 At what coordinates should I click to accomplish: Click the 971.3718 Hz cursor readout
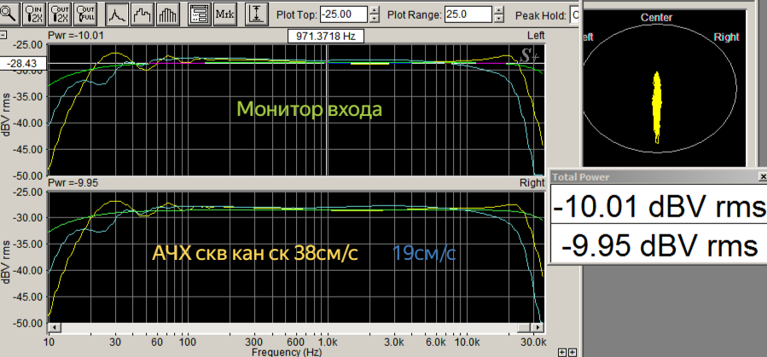[325, 37]
